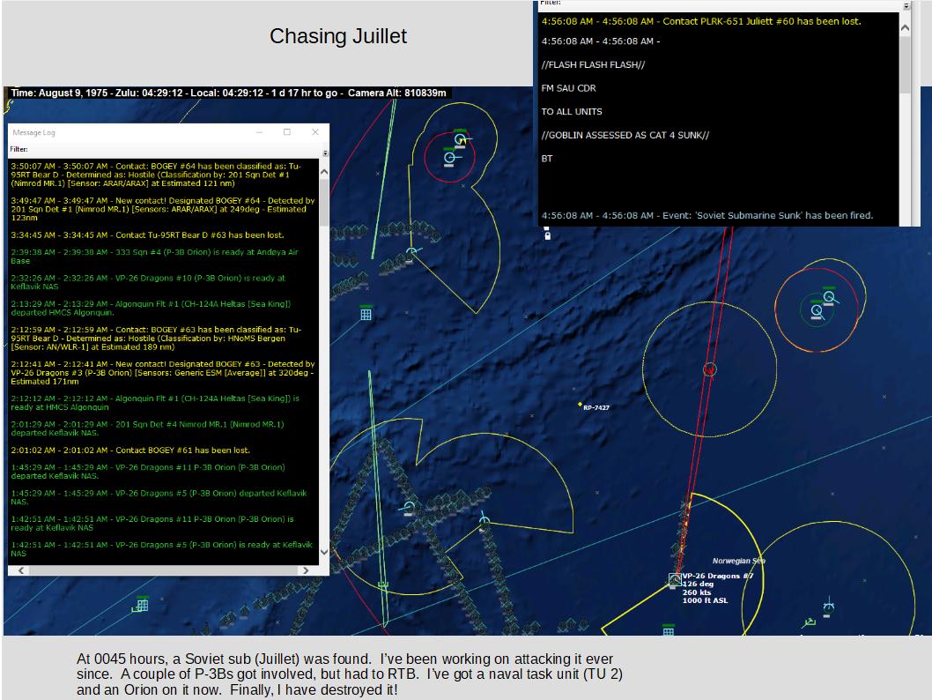Image resolution: width=932 pixels, height=700 pixels.
Task: Click grid facility icon below Message Log window
Action: point(142,604)
